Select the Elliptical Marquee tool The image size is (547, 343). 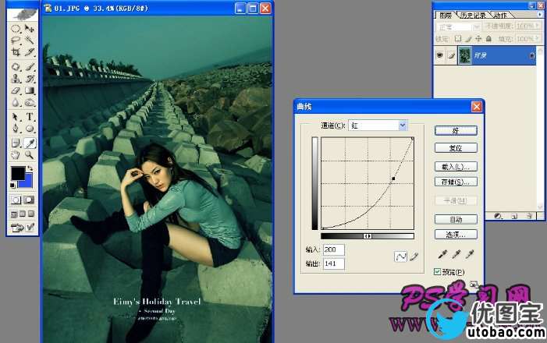click(x=16, y=29)
